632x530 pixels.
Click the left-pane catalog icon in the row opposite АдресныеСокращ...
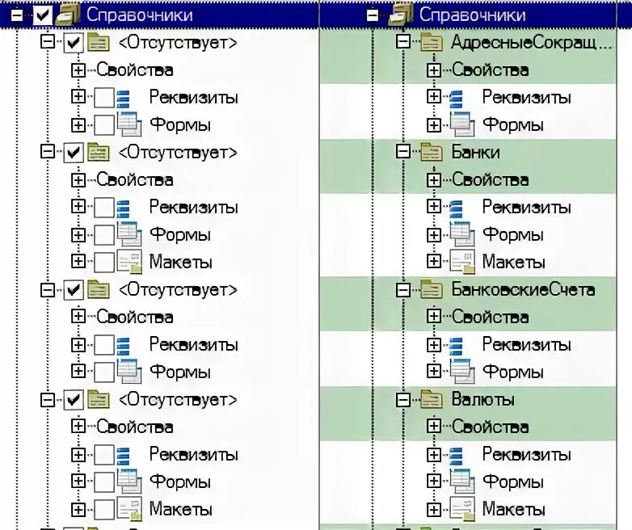tap(99, 42)
